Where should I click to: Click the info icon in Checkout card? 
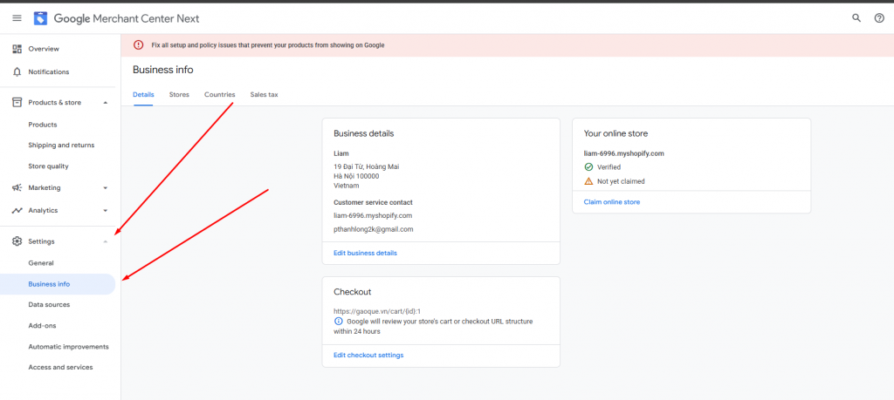(339, 322)
